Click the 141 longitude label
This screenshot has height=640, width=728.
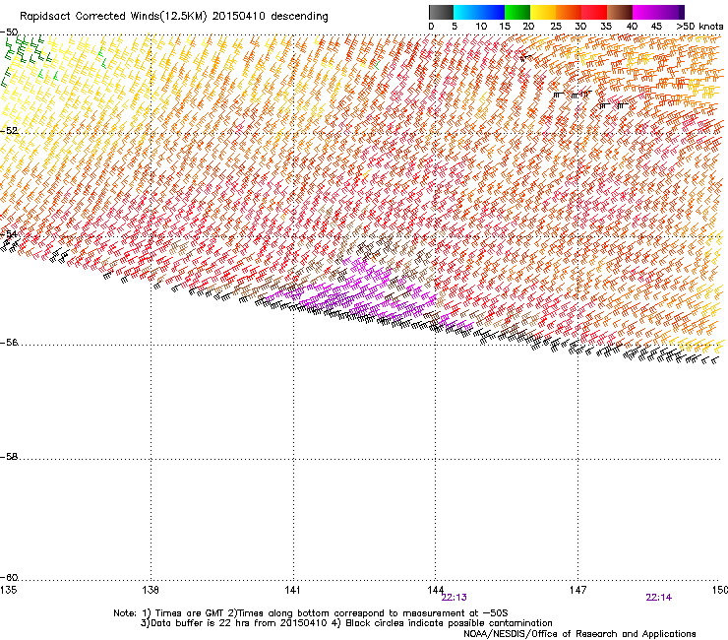click(x=292, y=590)
